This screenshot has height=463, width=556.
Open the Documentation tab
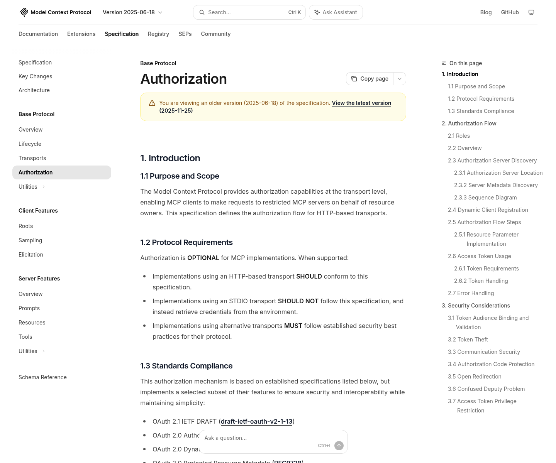pyautogui.click(x=38, y=34)
